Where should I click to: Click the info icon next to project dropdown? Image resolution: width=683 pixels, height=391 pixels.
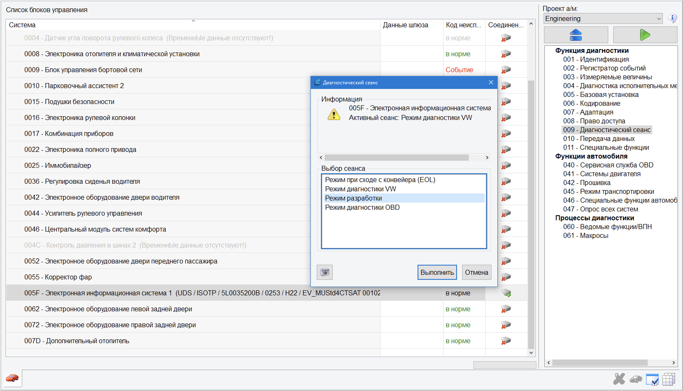coord(672,18)
